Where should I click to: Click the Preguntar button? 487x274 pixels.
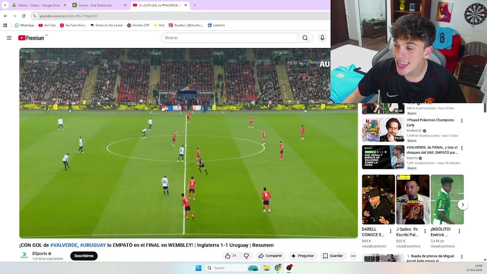click(x=302, y=256)
